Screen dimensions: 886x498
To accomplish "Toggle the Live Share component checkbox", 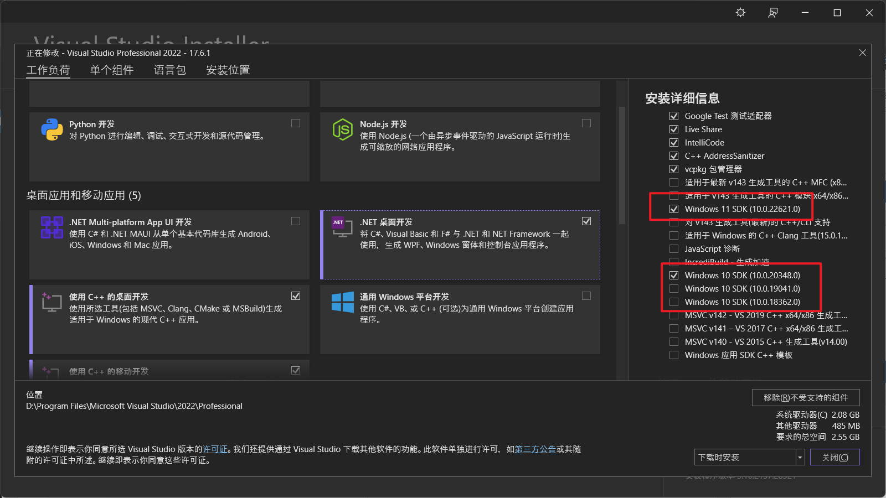I will (674, 129).
